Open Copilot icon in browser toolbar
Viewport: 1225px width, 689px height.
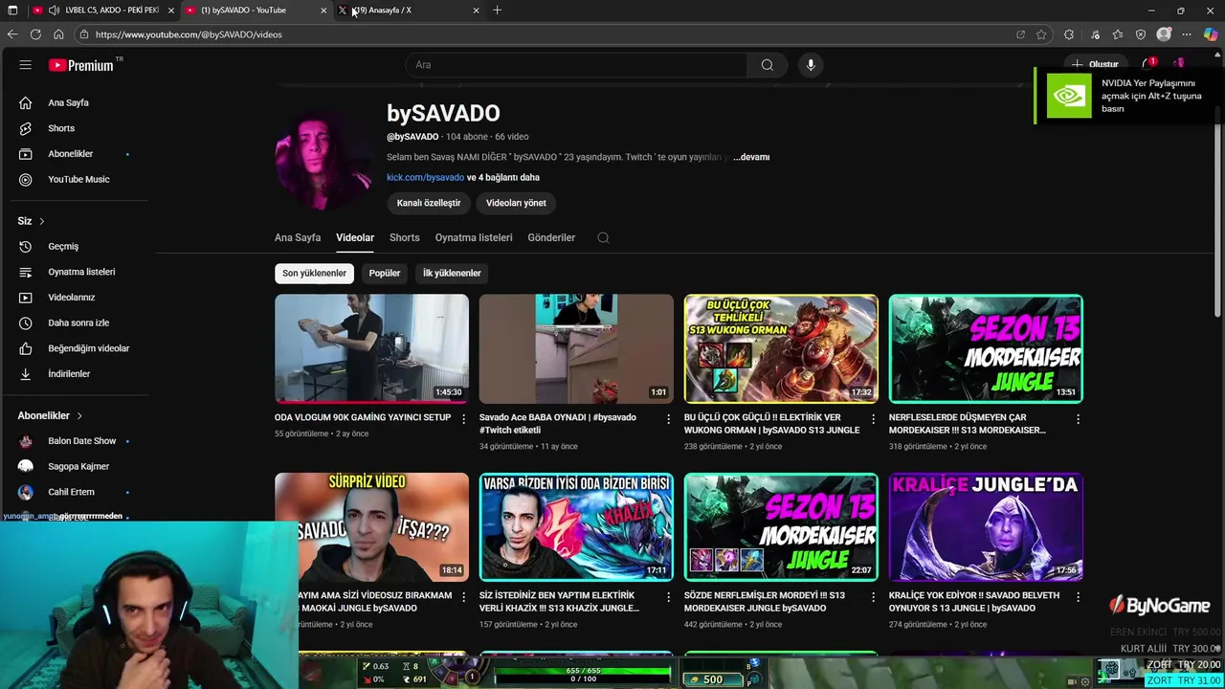click(x=1211, y=34)
